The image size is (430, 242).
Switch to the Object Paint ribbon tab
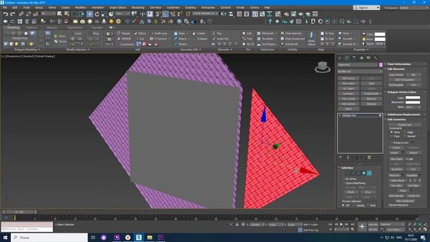[x=75, y=28]
